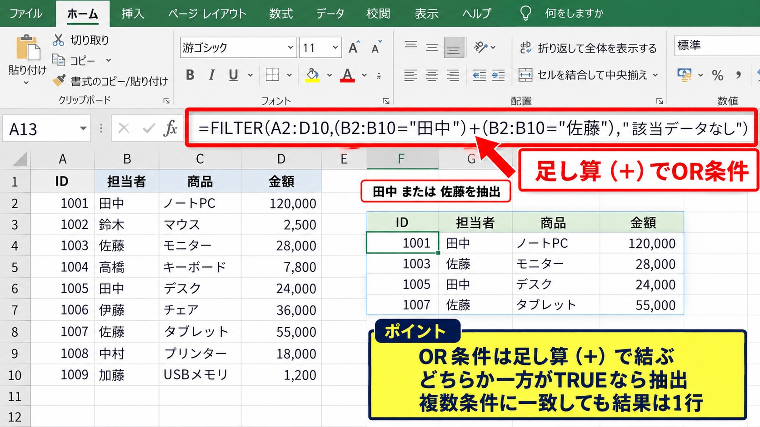
Task: Open the Name Box dropdown arrow
Action: tap(83, 128)
